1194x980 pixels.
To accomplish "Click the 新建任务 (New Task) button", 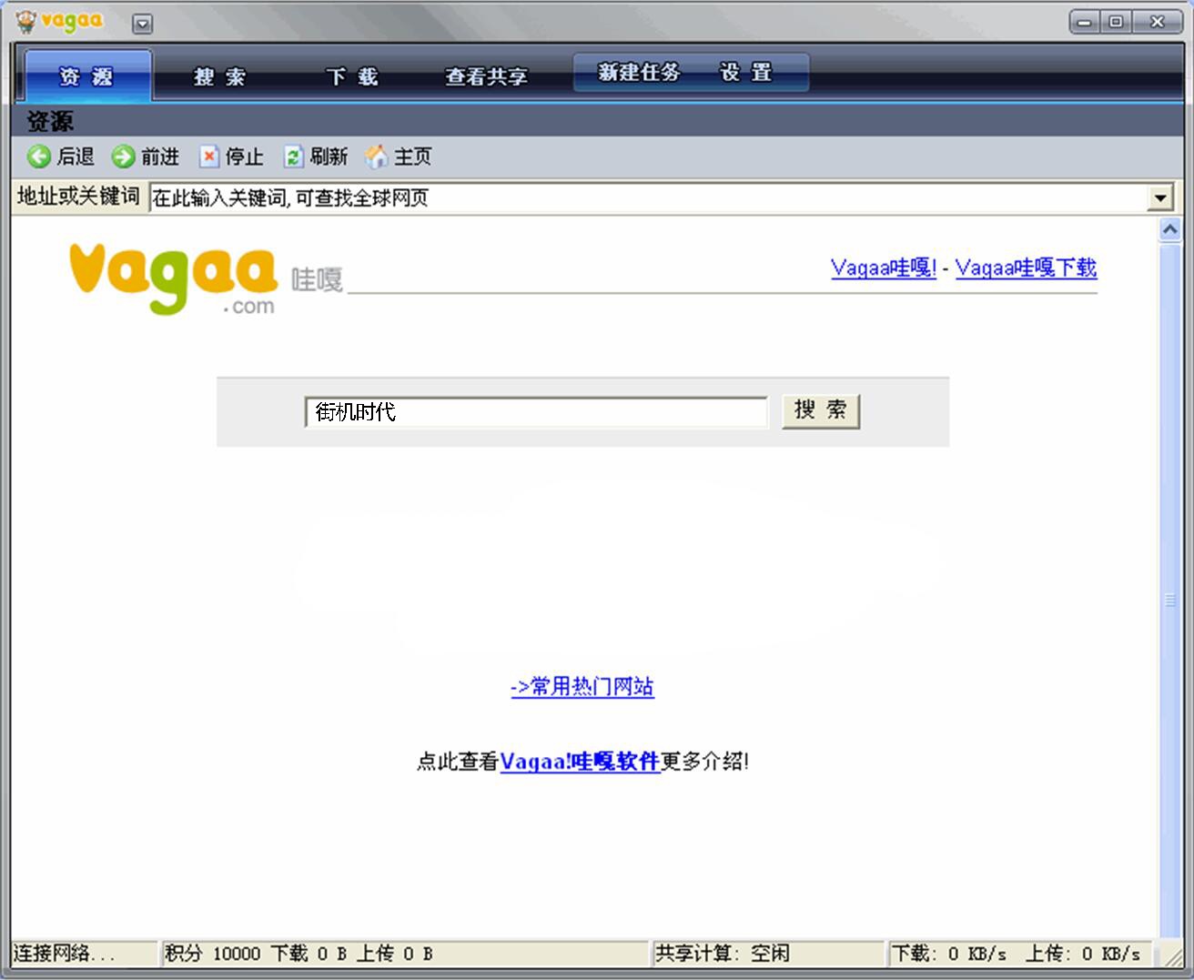I will [x=639, y=72].
